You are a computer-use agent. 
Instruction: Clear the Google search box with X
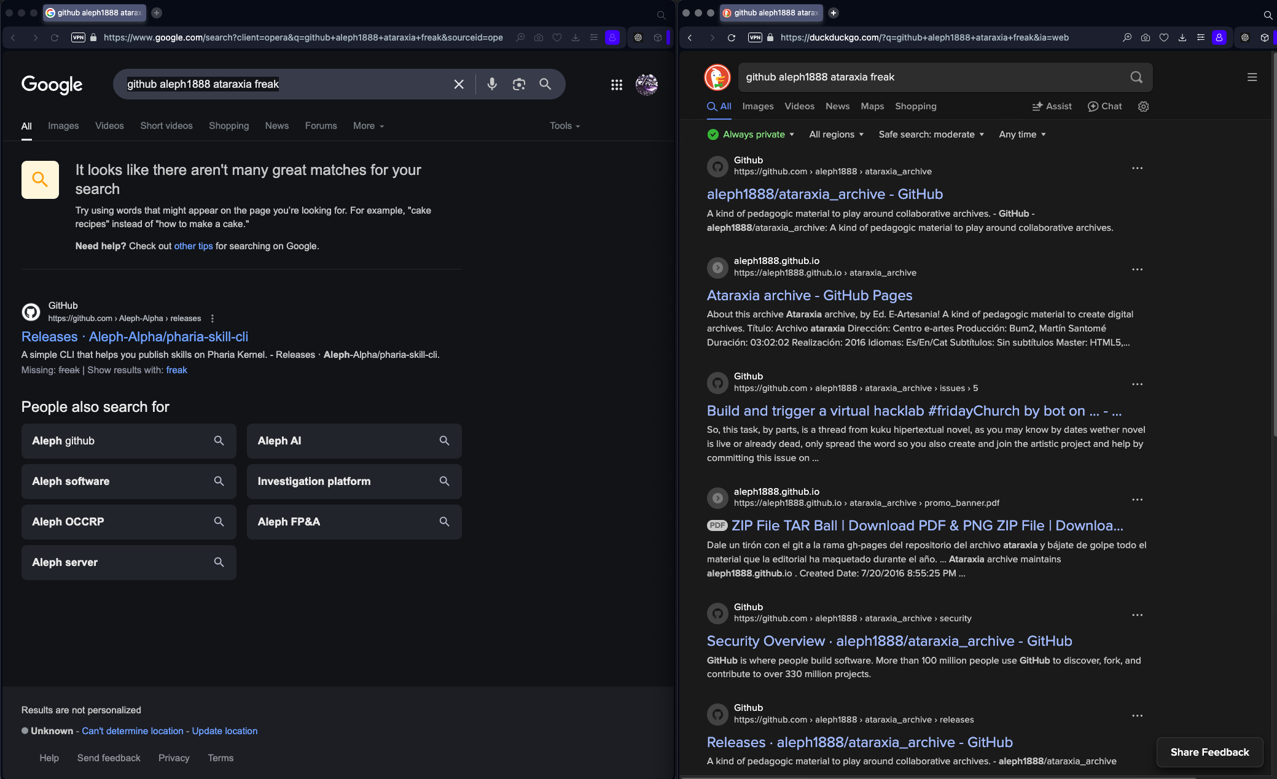pos(459,84)
